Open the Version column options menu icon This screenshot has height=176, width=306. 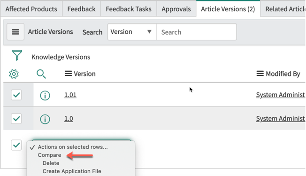tap(68, 74)
